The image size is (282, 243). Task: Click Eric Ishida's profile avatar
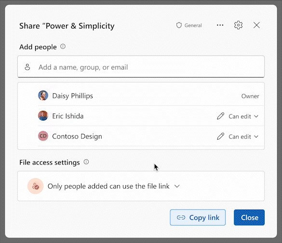[x=43, y=116]
